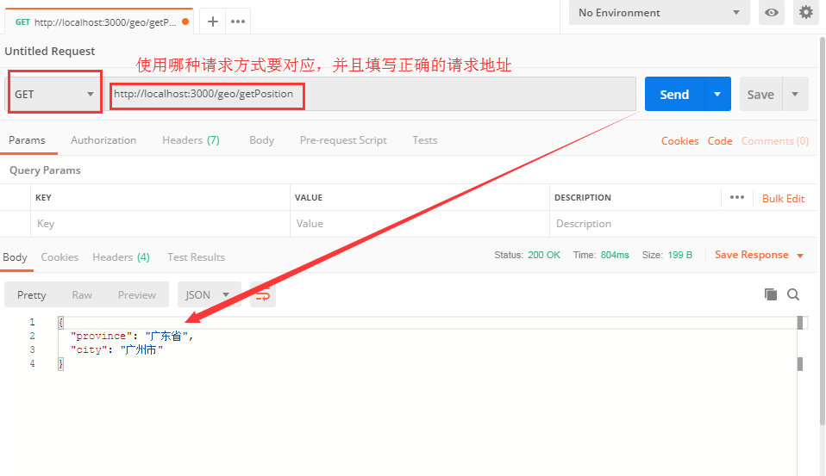The image size is (826, 476).
Task: Select the Params tab
Action: pyautogui.click(x=27, y=140)
